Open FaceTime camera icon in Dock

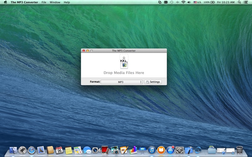(96, 150)
